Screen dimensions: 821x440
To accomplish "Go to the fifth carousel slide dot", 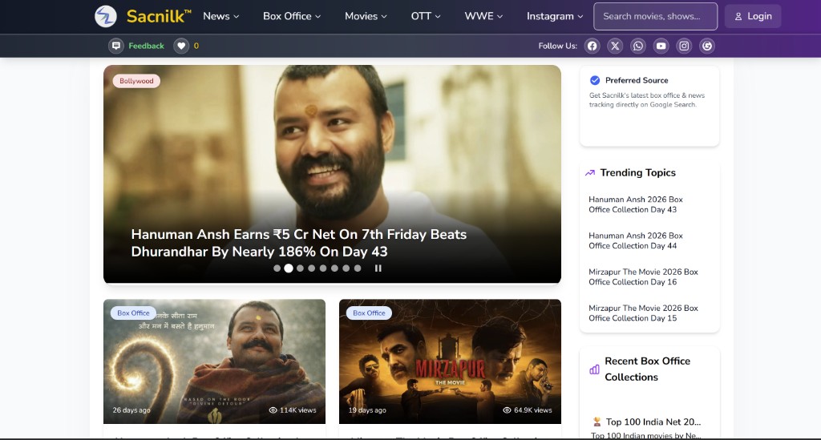I will coord(323,268).
